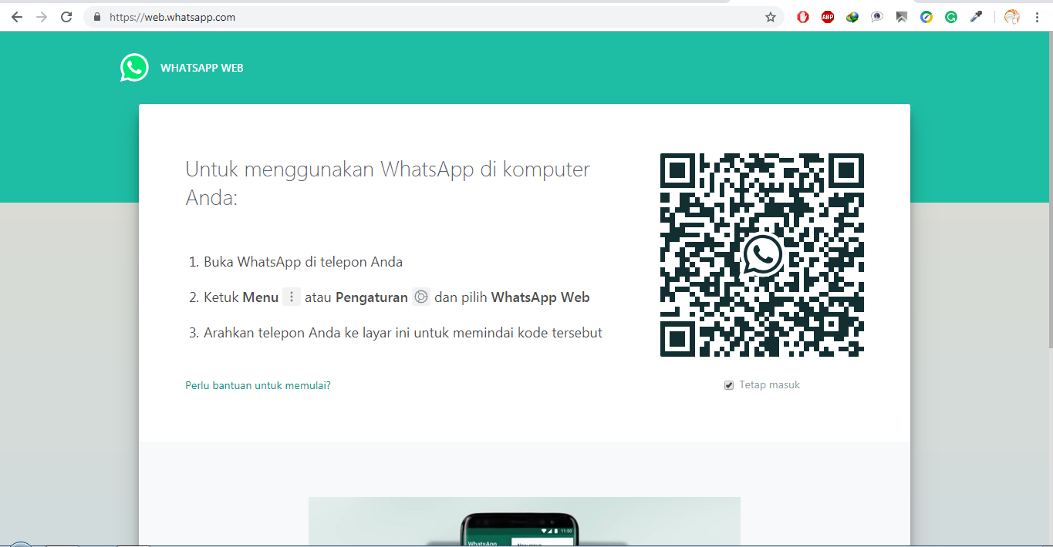Open the bookmark extension dropdown
This screenshot has height=547, width=1053.
(x=901, y=16)
